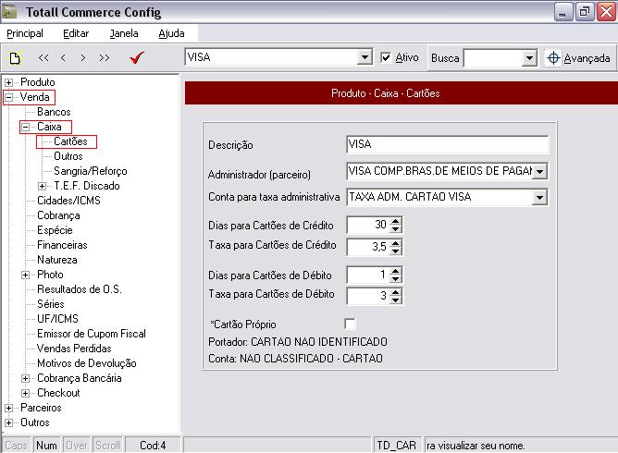618x453 pixels.
Task: Select Financeiras in the tree
Action: [x=62, y=245]
